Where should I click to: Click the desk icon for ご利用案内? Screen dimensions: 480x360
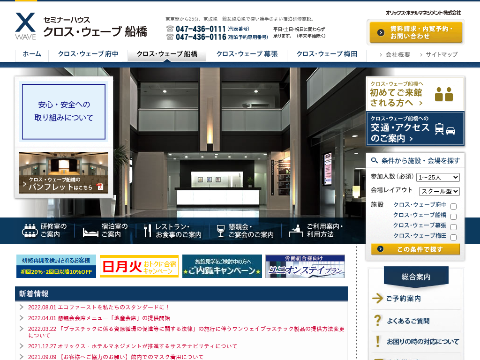click(296, 231)
